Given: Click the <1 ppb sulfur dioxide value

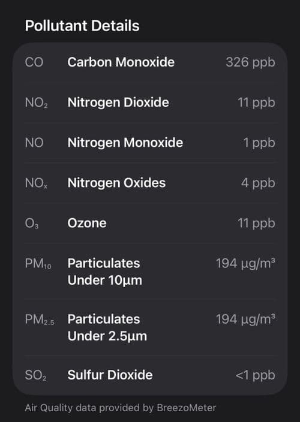Looking at the screenshot, I should pos(255,375).
